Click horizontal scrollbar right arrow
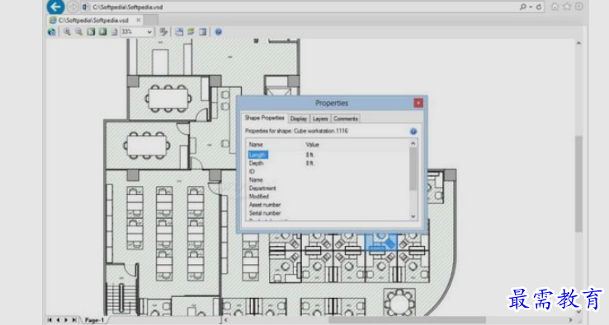The image size is (609, 325). tap(570, 320)
